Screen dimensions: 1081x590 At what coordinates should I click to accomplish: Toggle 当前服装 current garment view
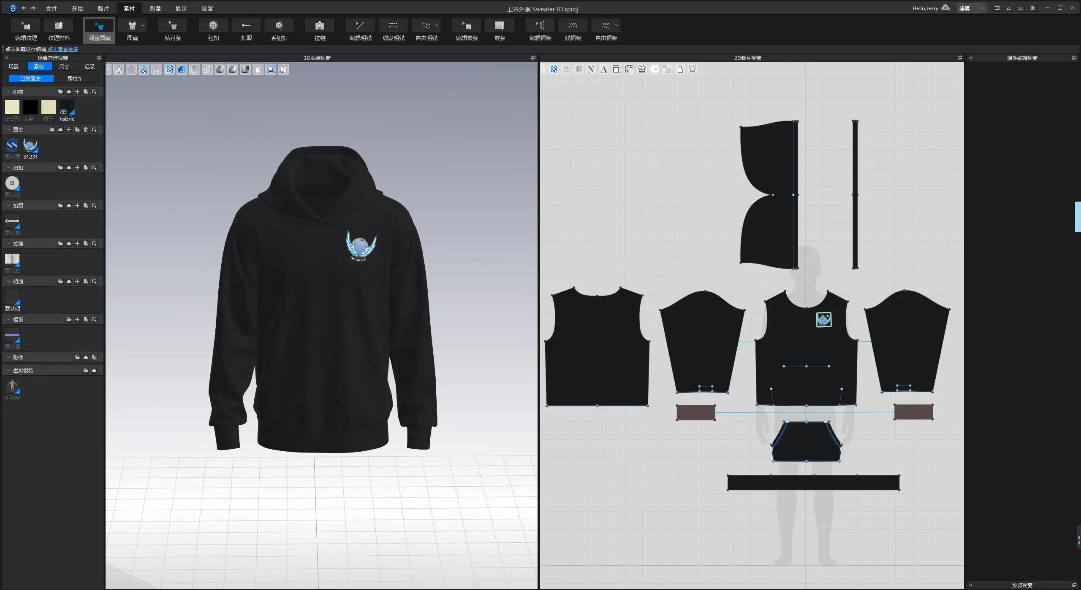(31, 78)
